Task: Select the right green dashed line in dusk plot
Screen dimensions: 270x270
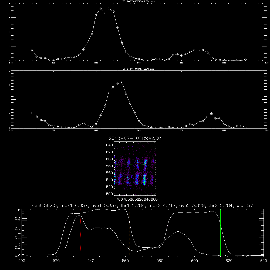Action: (x=149, y=100)
